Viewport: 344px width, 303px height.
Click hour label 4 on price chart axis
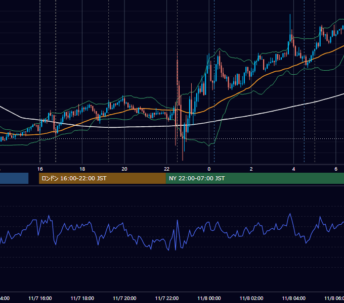pos(293,169)
